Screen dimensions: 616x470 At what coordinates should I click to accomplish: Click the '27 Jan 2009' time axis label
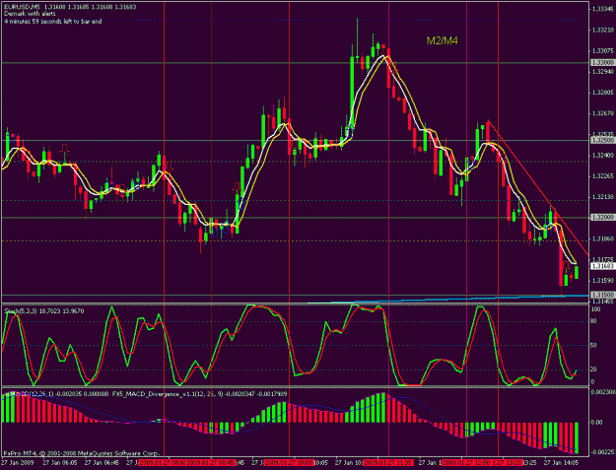[18, 463]
